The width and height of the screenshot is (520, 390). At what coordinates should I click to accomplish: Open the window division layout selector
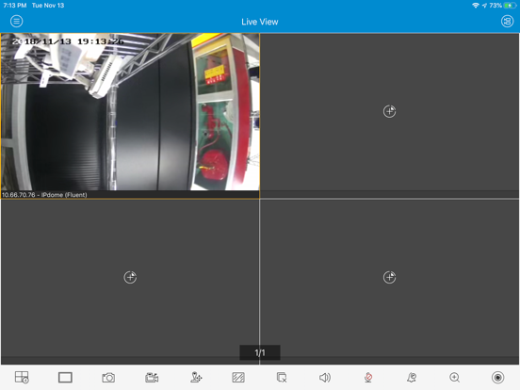[22, 378]
